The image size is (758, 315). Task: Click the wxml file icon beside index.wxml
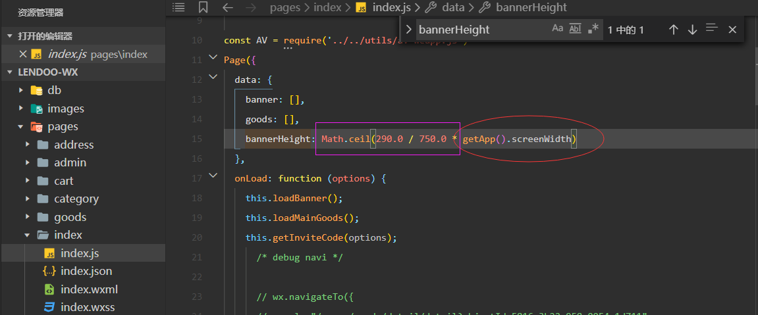[49, 289]
